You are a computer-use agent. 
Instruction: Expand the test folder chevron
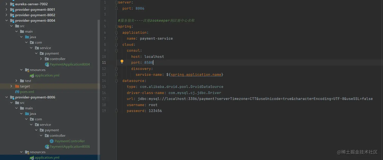[16, 81]
